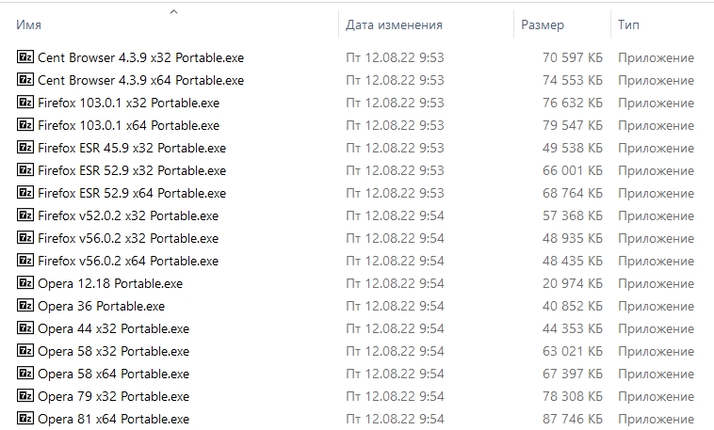Click the date in the Firefox ESR 45.9 row
Viewport: 714px width, 430px height.
coord(395,148)
